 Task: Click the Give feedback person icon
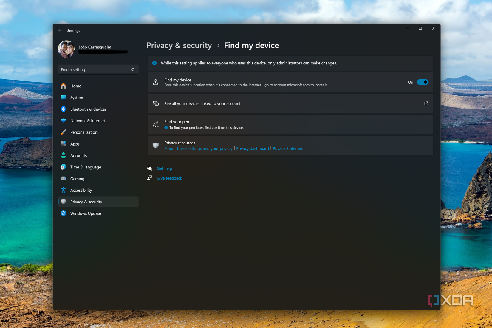click(x=150, y=178)
